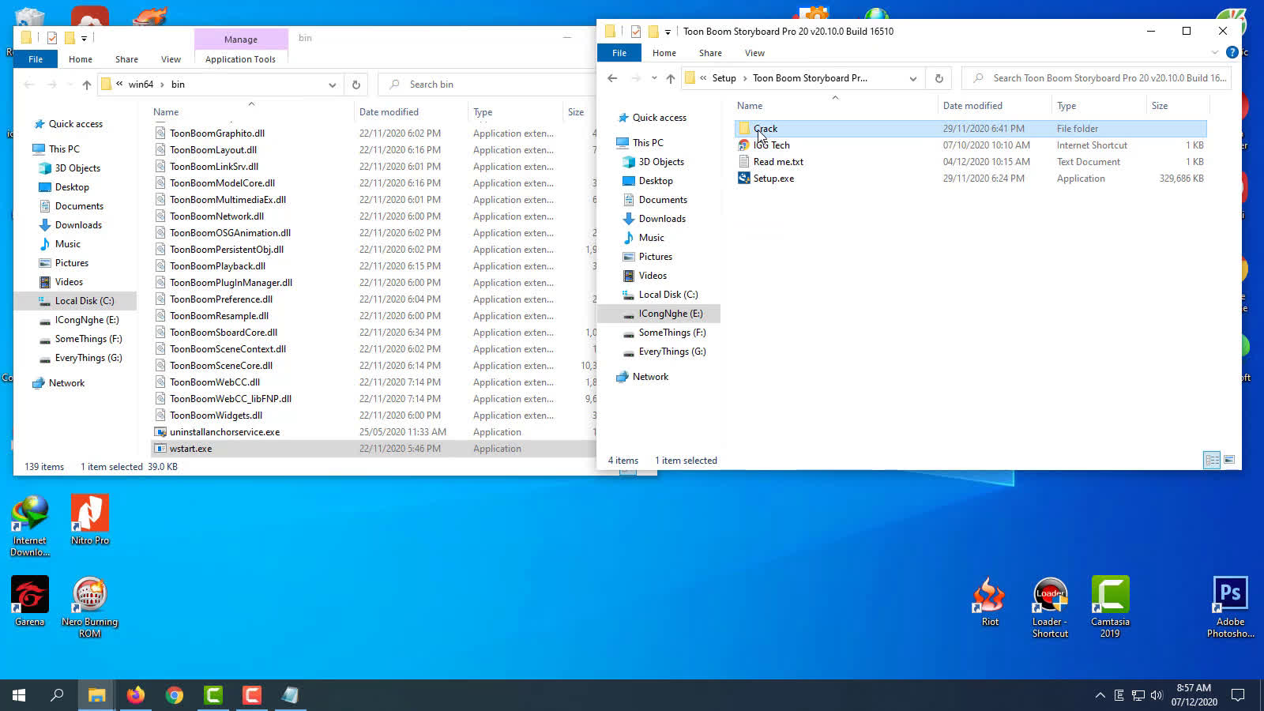This screenshot has width=1264, height=711.
Task: Go up one level in the Toon Boom window
Action: [670, 78]
